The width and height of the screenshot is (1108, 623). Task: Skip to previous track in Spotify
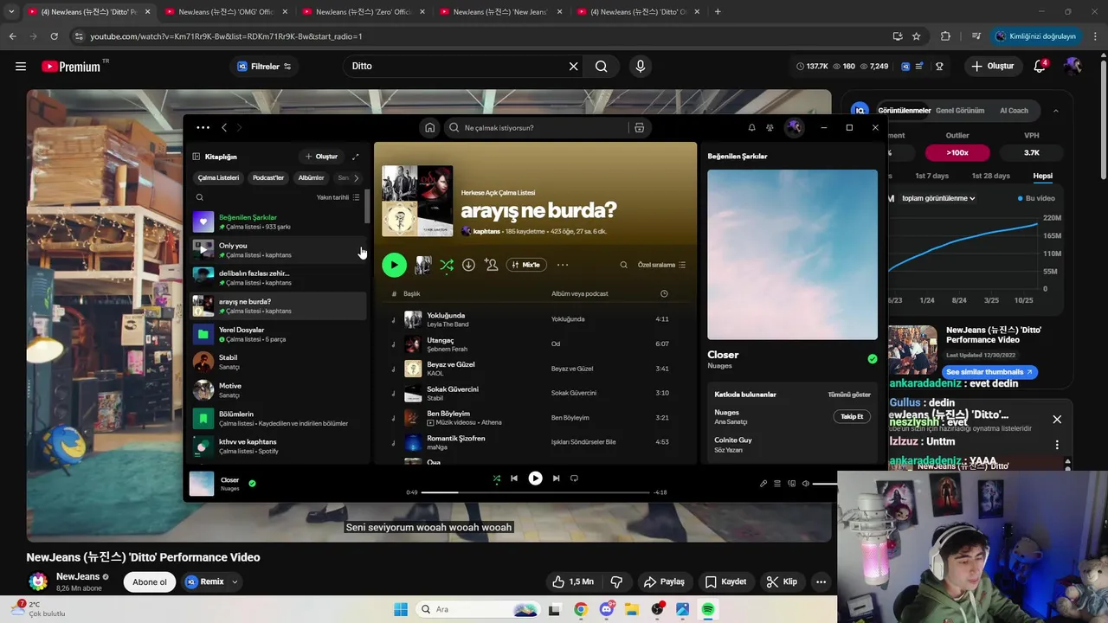click(x=514, y=478)
